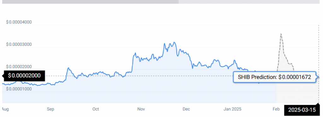Click the Oct label on time axis

coord(96,109)
